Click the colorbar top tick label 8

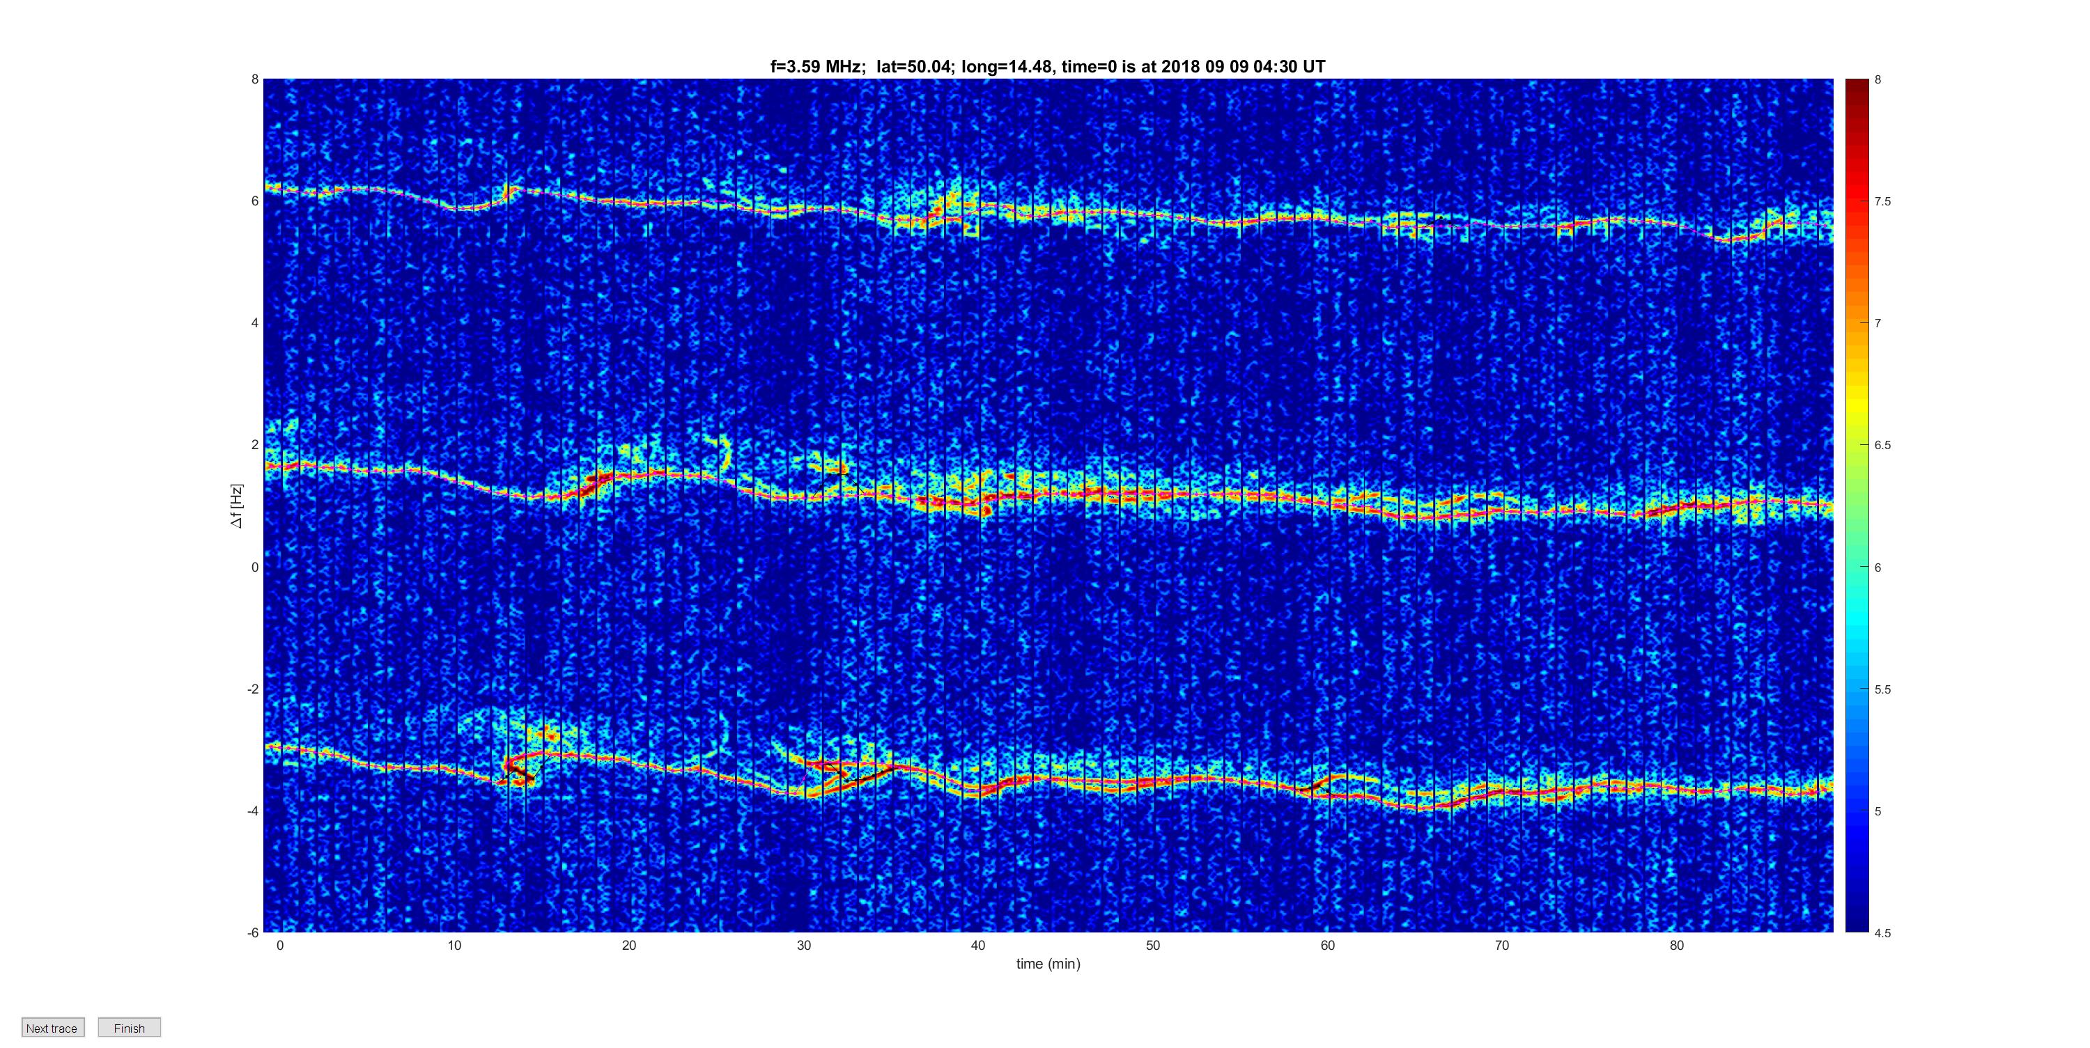pos(1878,79)
